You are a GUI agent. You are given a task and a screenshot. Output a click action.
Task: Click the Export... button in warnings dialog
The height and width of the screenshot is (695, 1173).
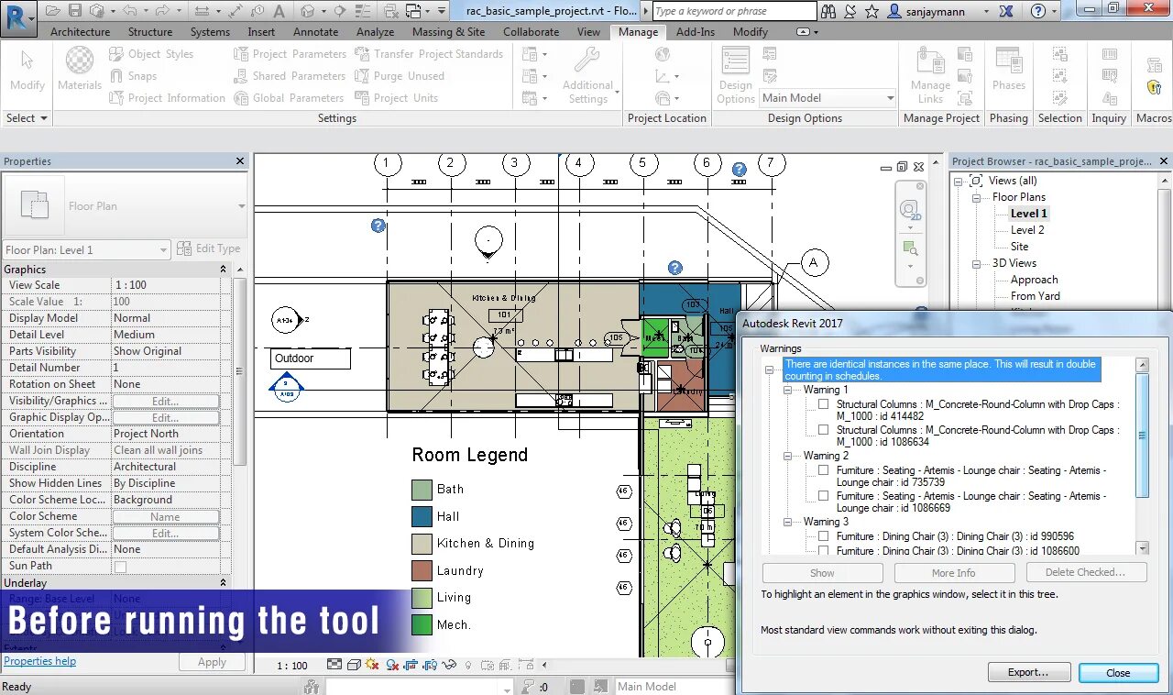1028,672
